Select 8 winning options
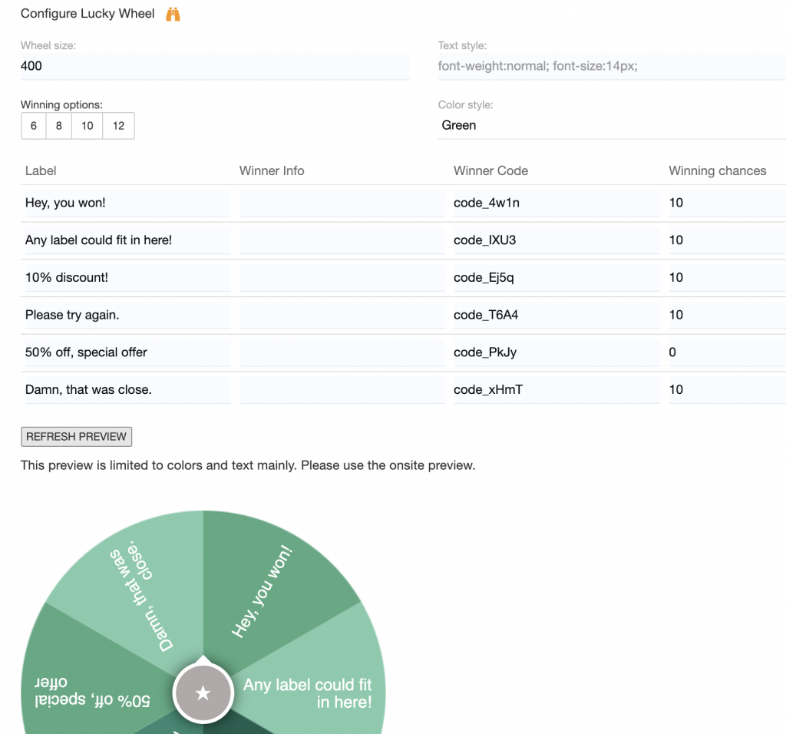Screen dimensions: 786x734 pos(58,126)
